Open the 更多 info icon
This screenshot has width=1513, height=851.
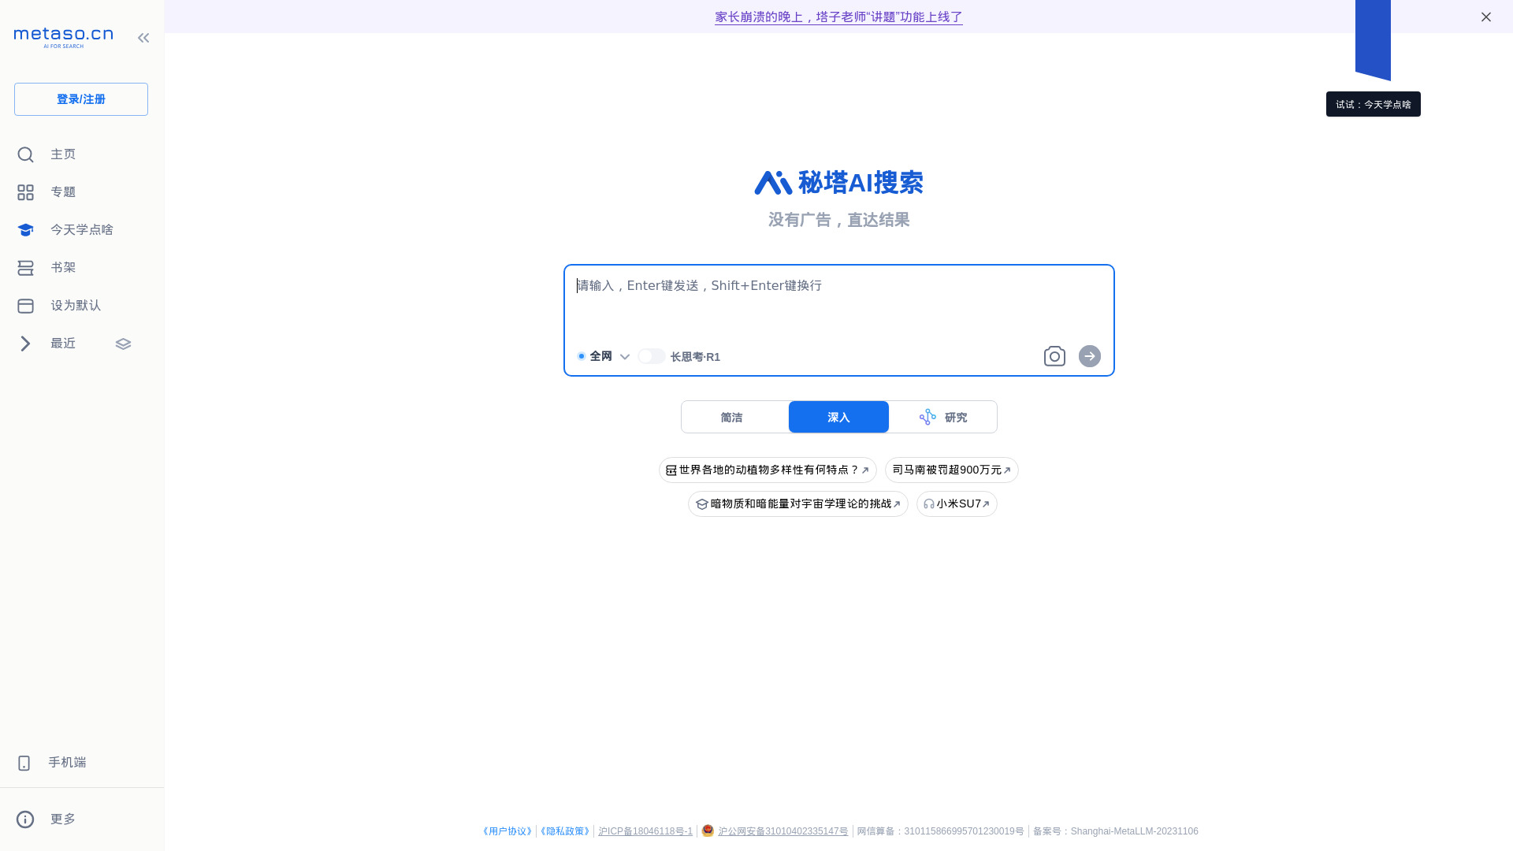click(x=25, y=819)
